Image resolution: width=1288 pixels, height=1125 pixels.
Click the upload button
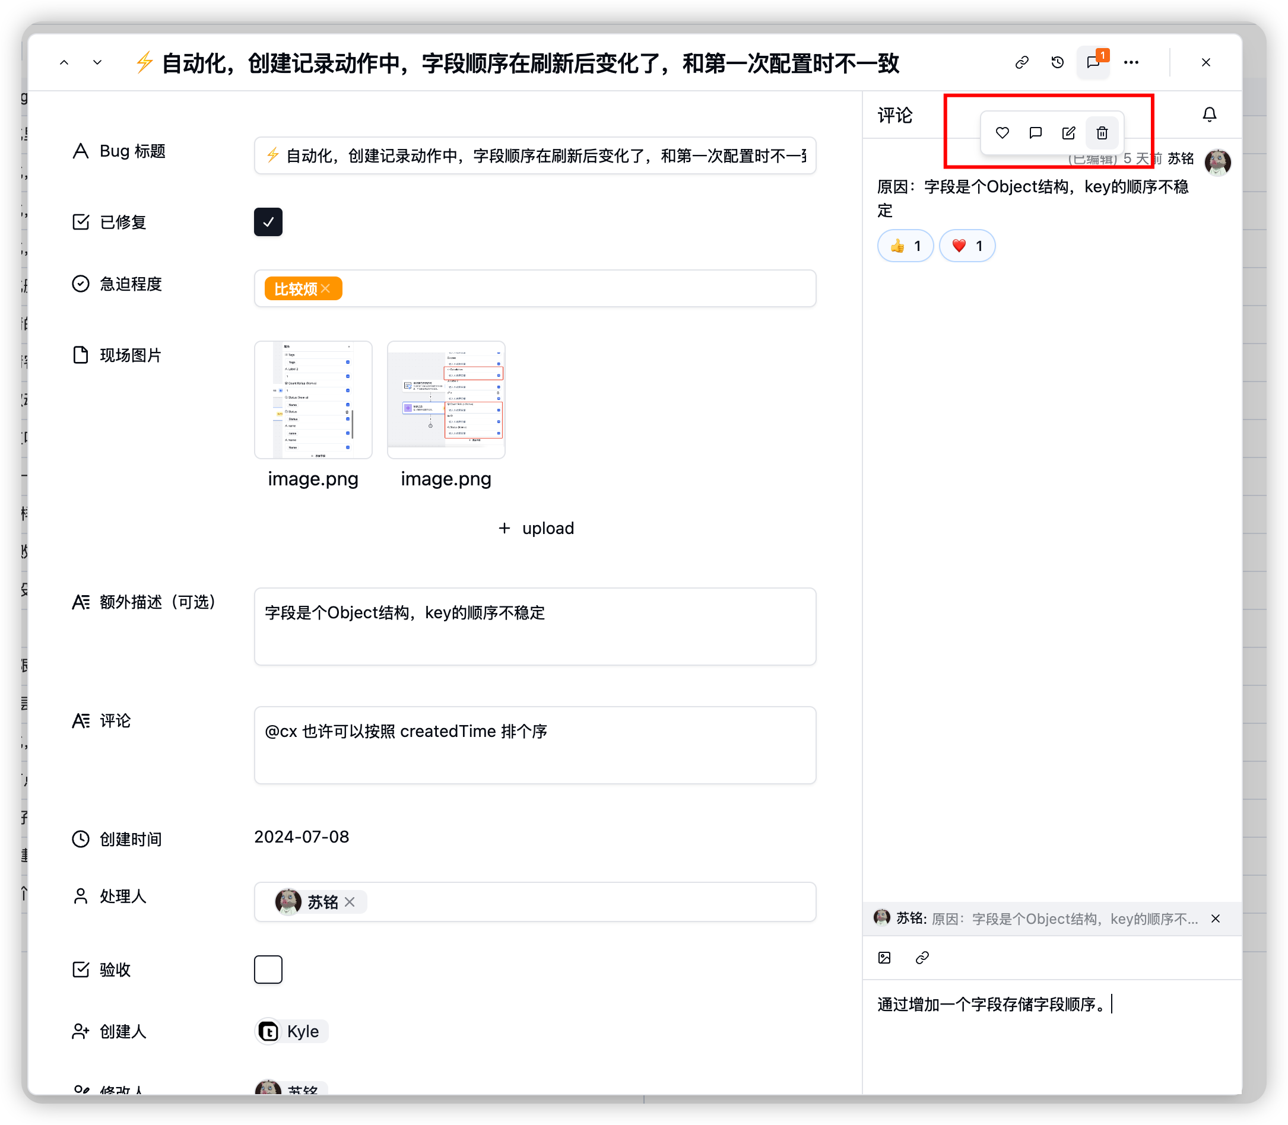535,528
